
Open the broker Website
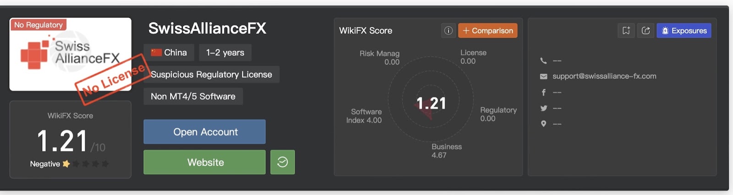click(205, 162)
